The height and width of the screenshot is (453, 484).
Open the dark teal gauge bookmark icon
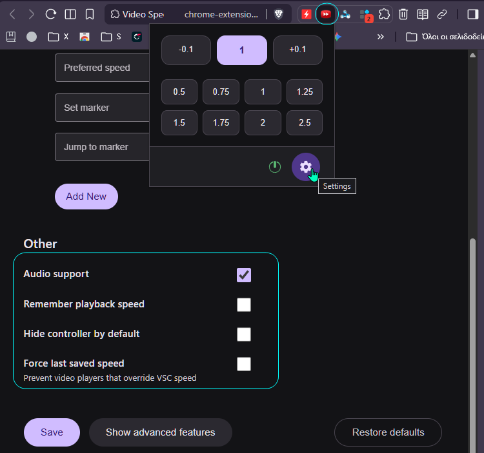(x=137, y=37)
